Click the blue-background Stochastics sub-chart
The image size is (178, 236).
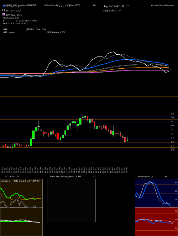[156, 193]
